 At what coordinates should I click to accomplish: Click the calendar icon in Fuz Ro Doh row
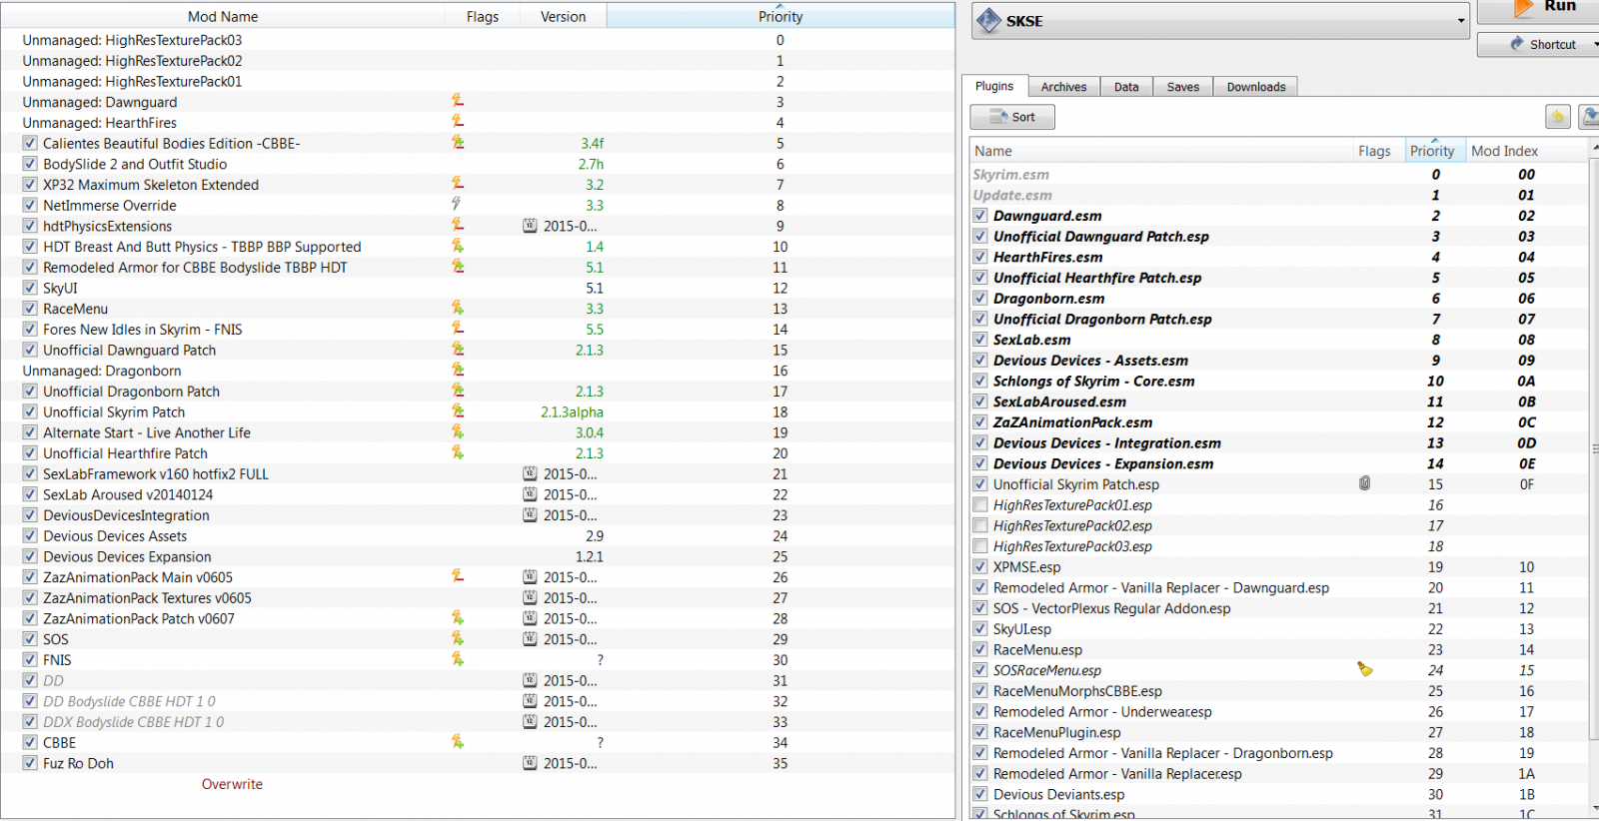530,763
